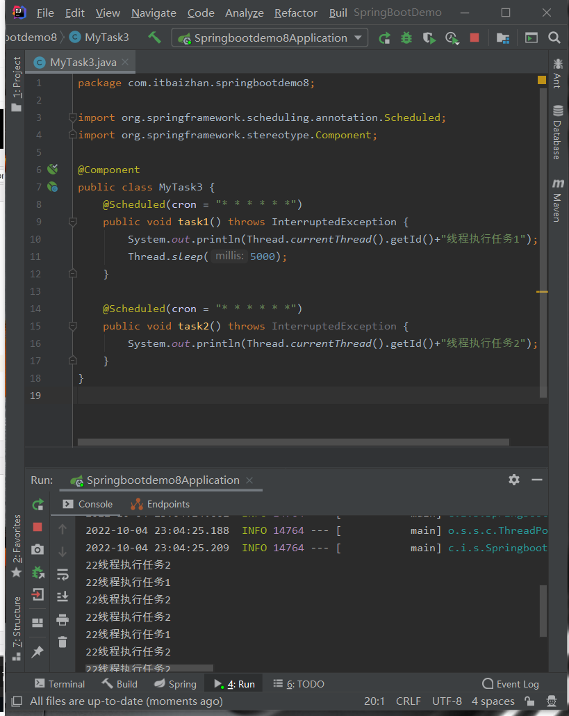
Task: Clear console with the trash icon
Action: coord(63,642)
